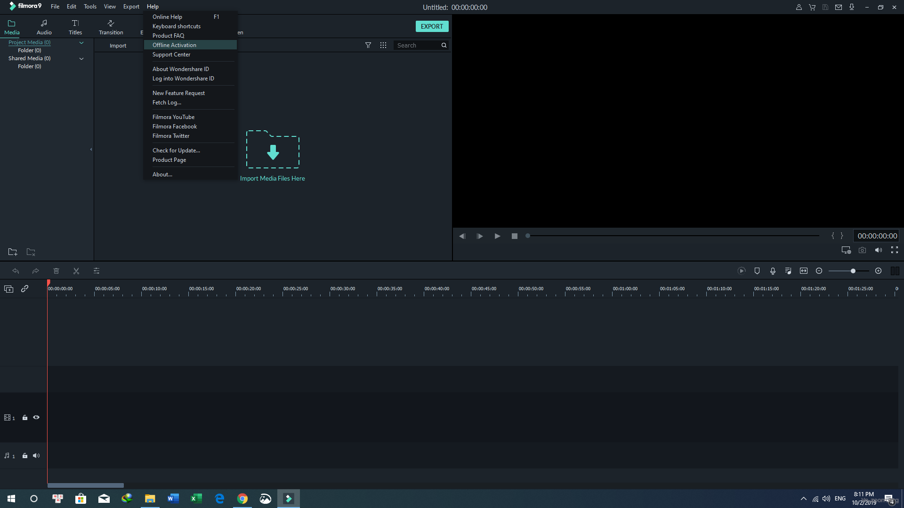Toggle lock on audio track 1
The width and height of the screenshot is (904, 508).
25,456
